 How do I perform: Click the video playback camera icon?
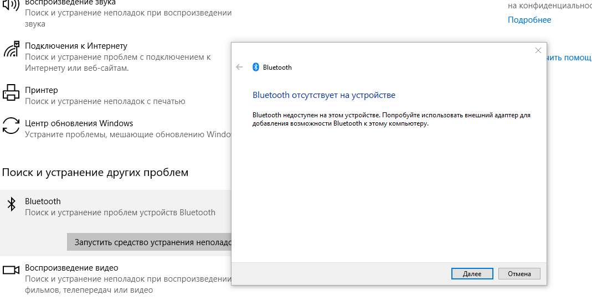[11, 270]
